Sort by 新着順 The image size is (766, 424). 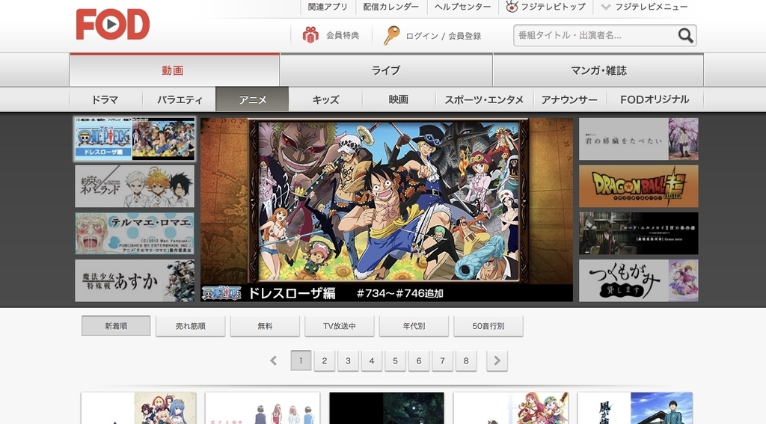click(x=116, y=326)
